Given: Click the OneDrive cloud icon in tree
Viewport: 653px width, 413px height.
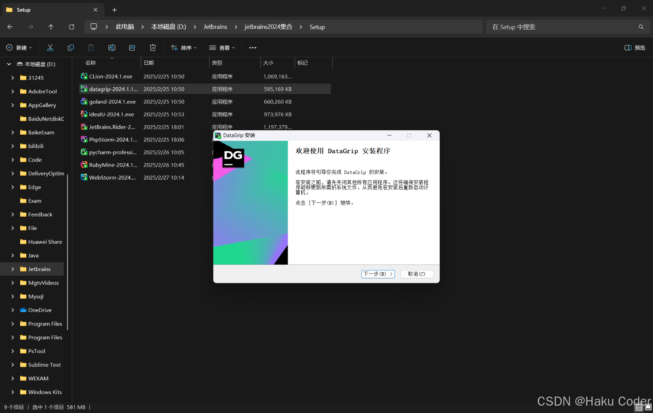Looking at the screenshot, I should [x=23, y=310].
